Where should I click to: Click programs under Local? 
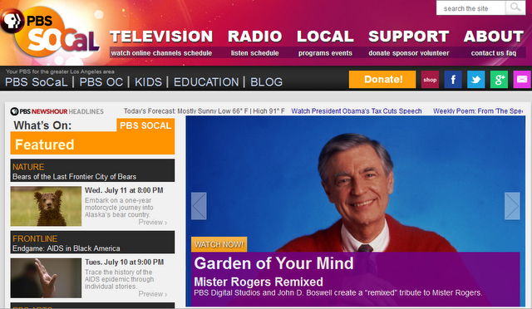pyautogui.click(x=313, y=53)
